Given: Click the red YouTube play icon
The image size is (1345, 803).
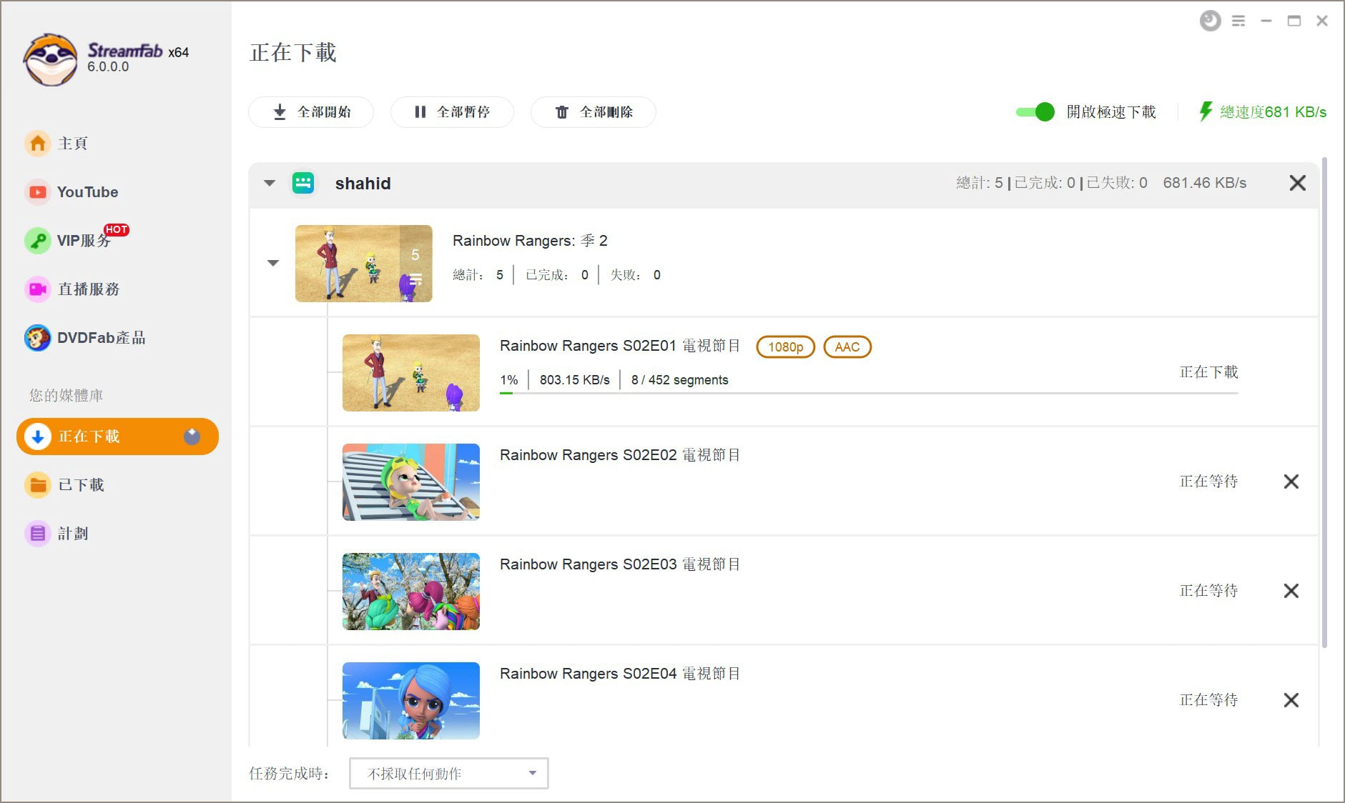Looking at the screenshot, I should pos(38,192).
